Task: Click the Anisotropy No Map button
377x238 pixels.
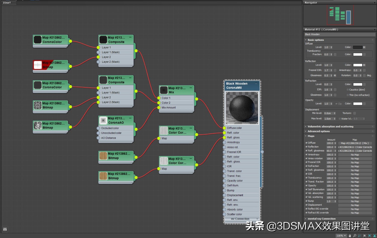Action: point(355,155)
